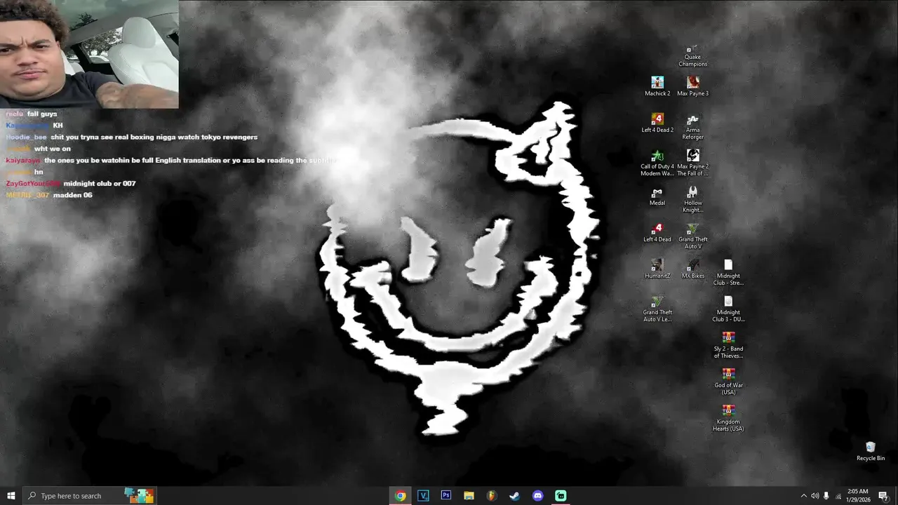Open the Medal desktop shortcut

[x=657, y=196]
